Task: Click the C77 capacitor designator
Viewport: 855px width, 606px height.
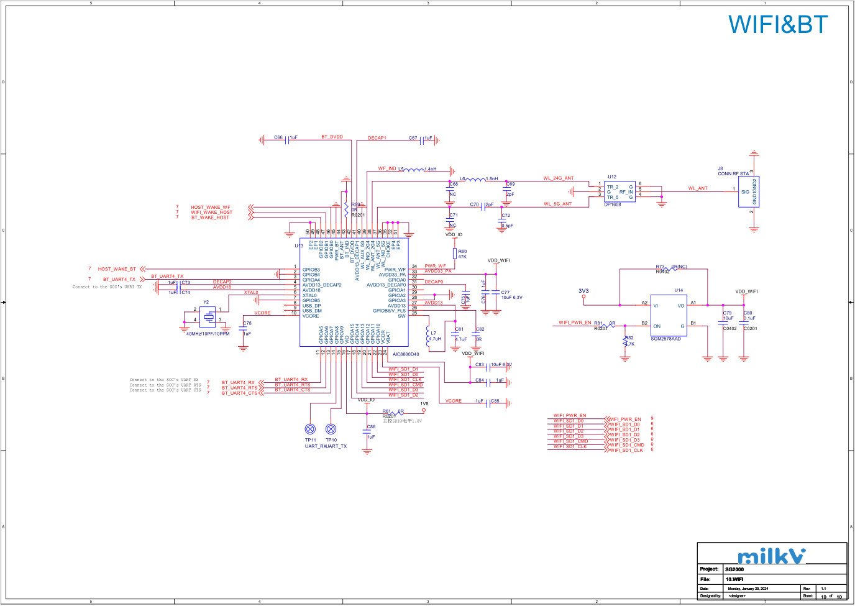Action: coord(505,292)
